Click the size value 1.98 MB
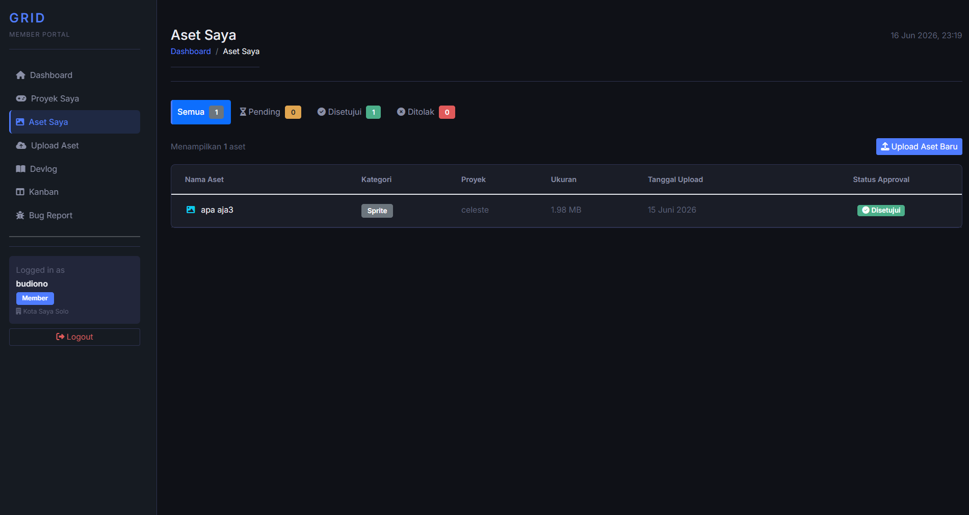The image size is (969, 515). [566, 210]
